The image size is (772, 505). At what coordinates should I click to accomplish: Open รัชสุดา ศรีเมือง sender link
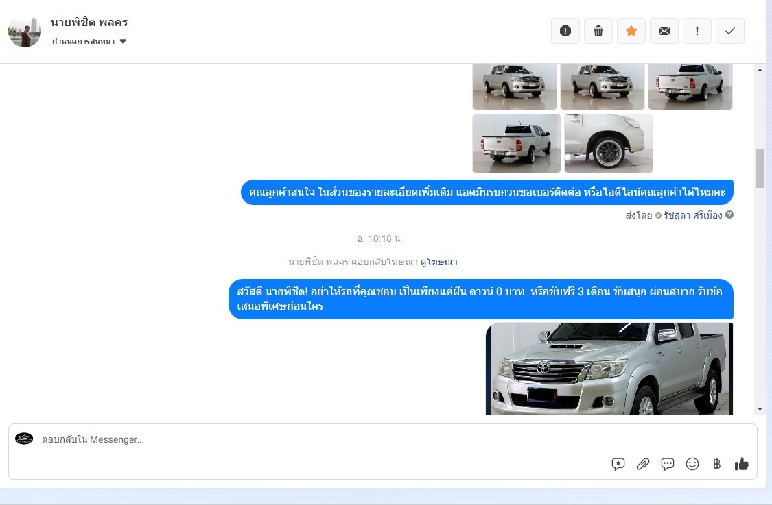692,215
